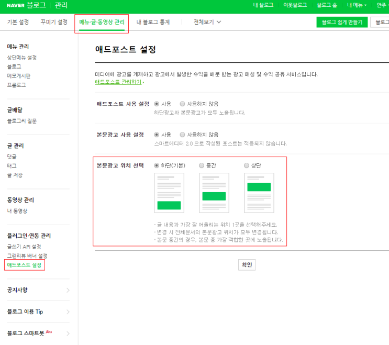Open 글 저장 sidebar item
The height and width of the screenshot is (345, 389).
click(x=15, y=175)
